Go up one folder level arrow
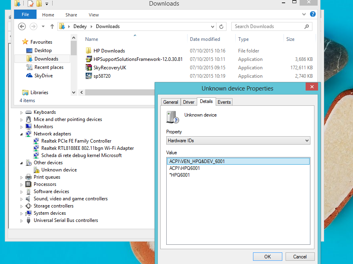The image size is (353, 264). (x=52, y=26)
